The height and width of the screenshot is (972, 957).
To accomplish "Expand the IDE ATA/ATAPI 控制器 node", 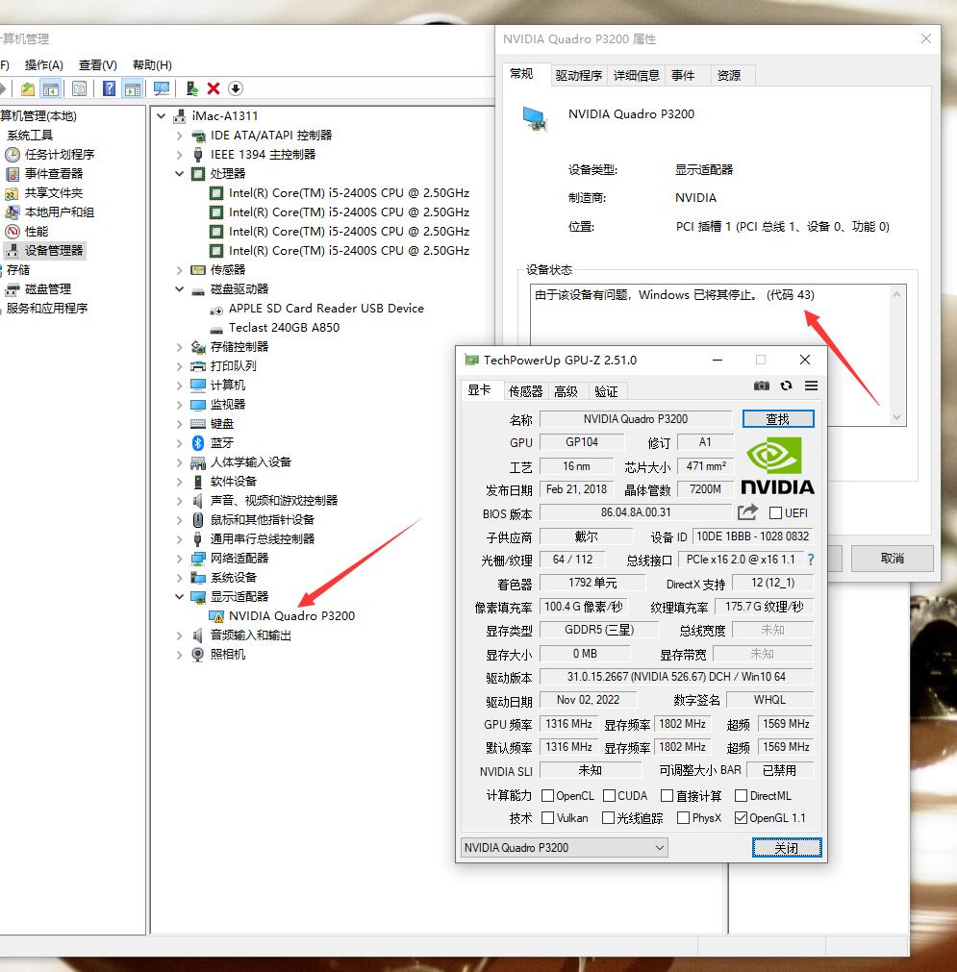I will tap(179, 136).
